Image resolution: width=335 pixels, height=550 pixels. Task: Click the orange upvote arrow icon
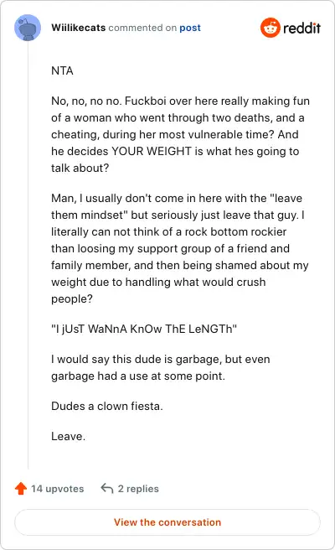click(21, 488)
